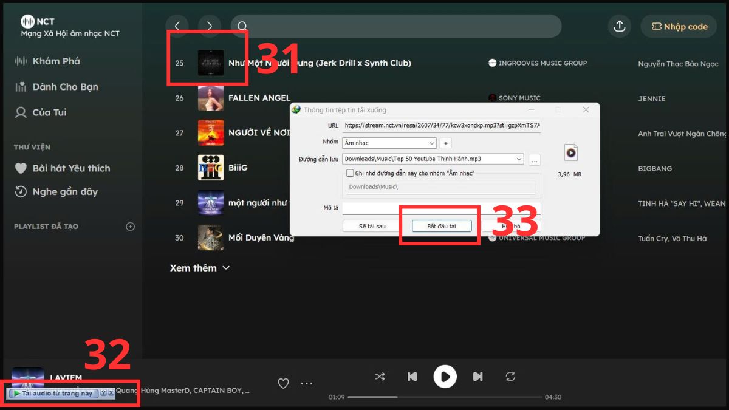This screenshot has height=410, width=729.
Task: Click the play button
Action: tap(445, 377)
